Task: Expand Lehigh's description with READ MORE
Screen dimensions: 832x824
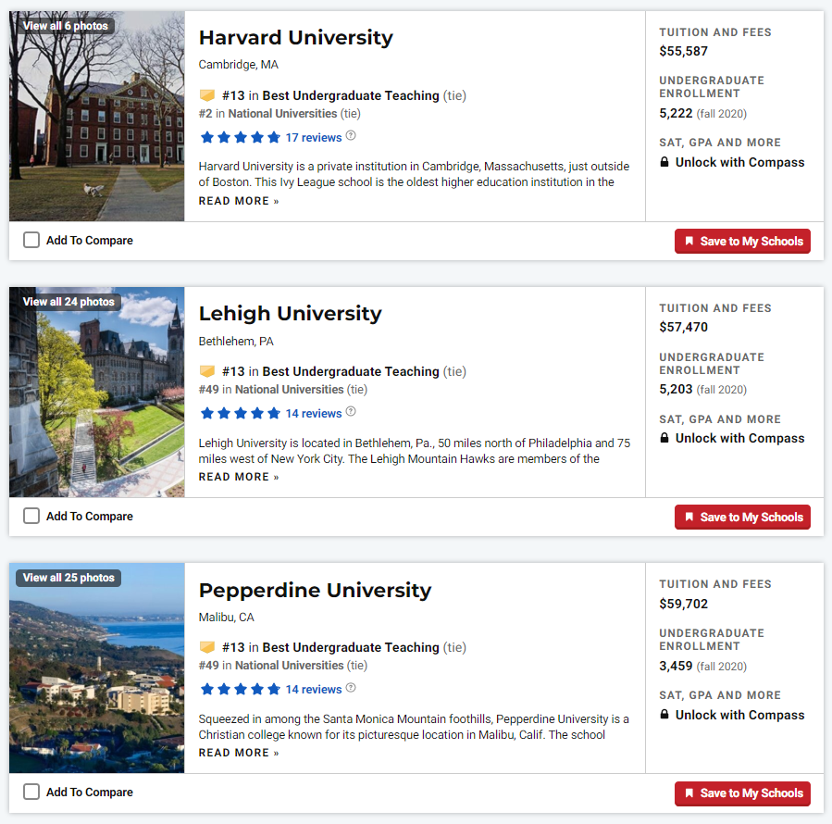Action: (239, 477)
